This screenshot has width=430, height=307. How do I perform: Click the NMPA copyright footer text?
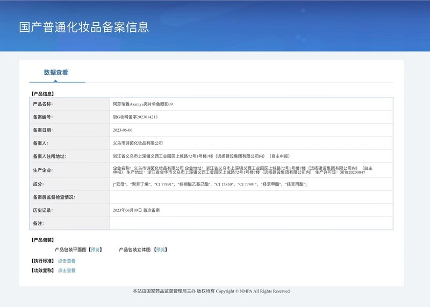tap(211, 291)
